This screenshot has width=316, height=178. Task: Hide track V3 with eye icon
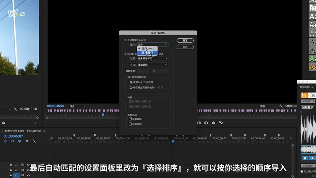(x=28, y=165)
